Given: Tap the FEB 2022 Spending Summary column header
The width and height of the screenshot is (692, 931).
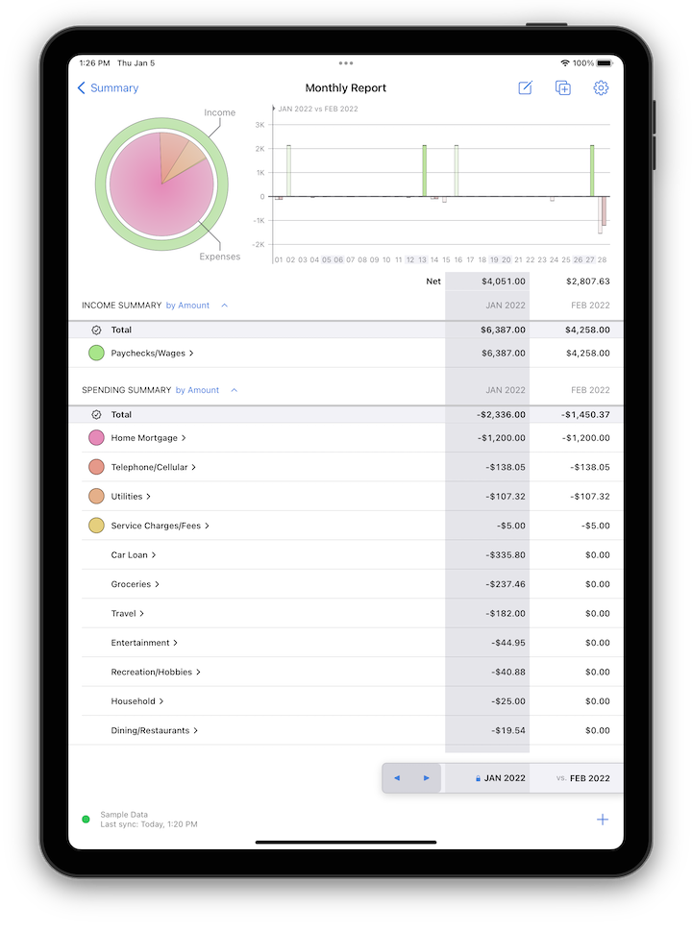Looking at the screenshot, I should pos(590,390).
